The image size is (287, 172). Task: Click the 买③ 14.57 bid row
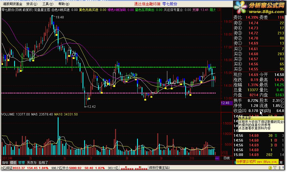click(x=259, y=59)
